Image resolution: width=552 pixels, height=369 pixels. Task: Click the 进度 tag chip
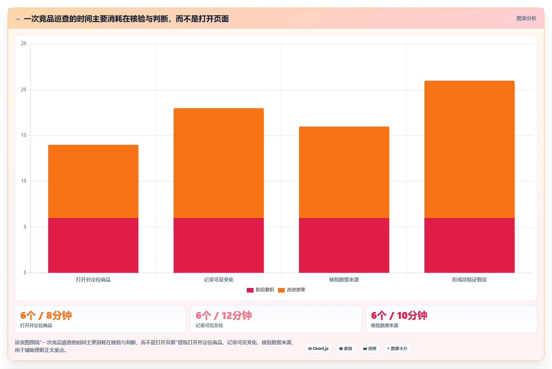point(370,348)
